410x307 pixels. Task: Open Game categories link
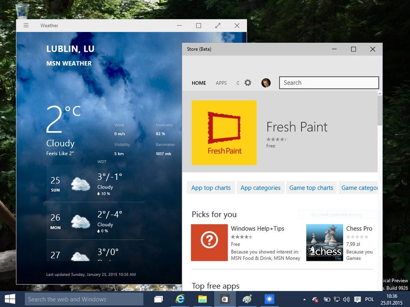358,188
